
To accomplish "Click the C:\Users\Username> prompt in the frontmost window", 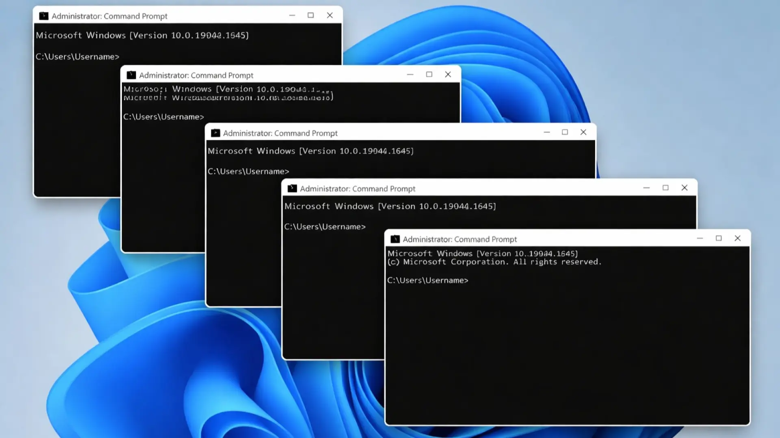I will pyautogui.click(x=428, y=280).
